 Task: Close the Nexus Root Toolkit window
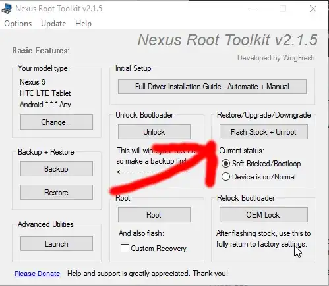pyautogui.click(x=313, y=9)
